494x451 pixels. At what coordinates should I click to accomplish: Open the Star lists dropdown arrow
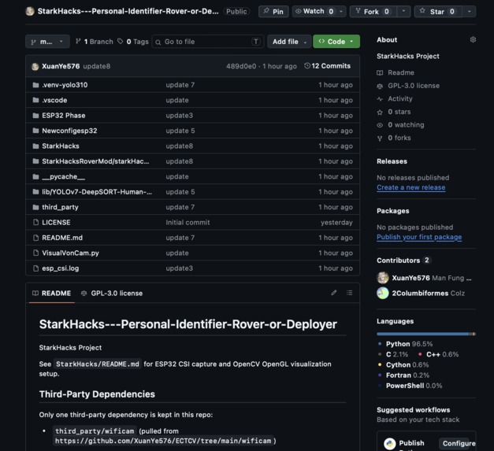coord(469,12)
